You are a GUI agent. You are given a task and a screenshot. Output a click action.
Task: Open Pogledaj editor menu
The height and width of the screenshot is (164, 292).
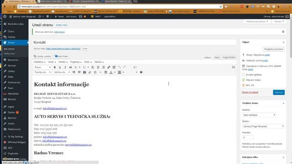[x=76, y=62]
